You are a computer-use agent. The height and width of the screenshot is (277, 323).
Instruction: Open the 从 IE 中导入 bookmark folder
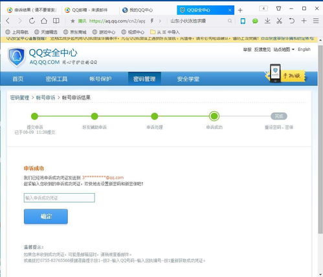pos(165,32)
